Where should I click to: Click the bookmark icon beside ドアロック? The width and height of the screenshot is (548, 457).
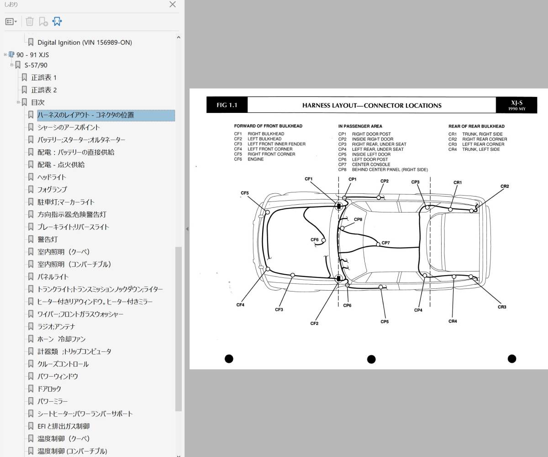coord(31,389)
